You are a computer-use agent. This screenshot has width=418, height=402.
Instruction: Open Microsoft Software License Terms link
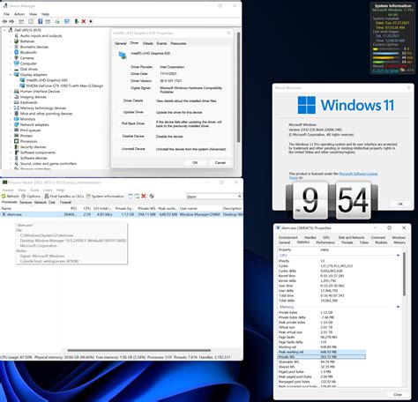point(358,174)
